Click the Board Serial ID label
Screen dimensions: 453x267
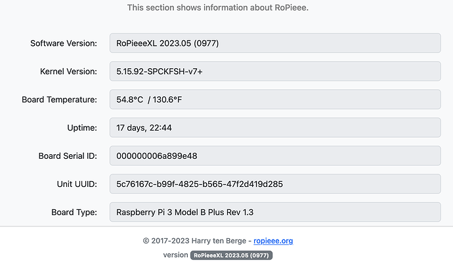(x=68, y=156)
